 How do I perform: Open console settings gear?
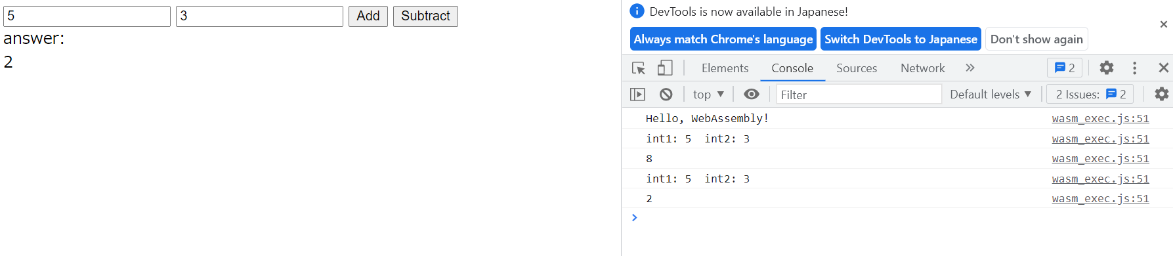(1161, 94)
